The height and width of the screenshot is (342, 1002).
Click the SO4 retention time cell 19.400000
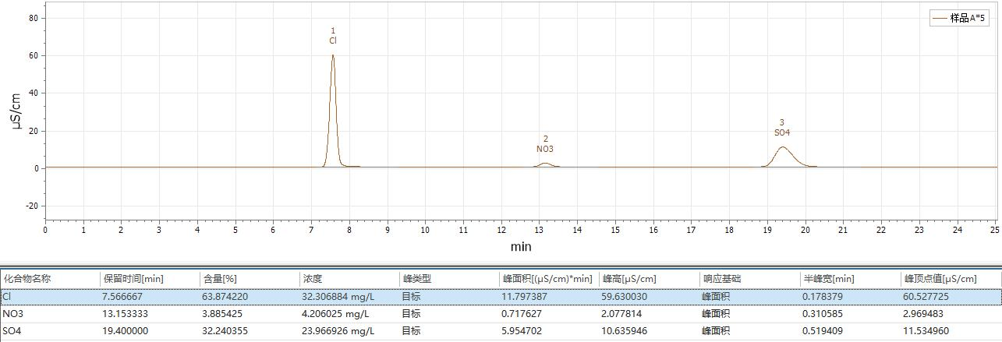coord(126,331)
